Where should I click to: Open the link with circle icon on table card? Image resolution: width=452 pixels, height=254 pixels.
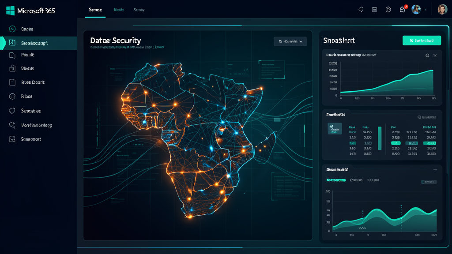pyautogui.click(x=427, y=117)
